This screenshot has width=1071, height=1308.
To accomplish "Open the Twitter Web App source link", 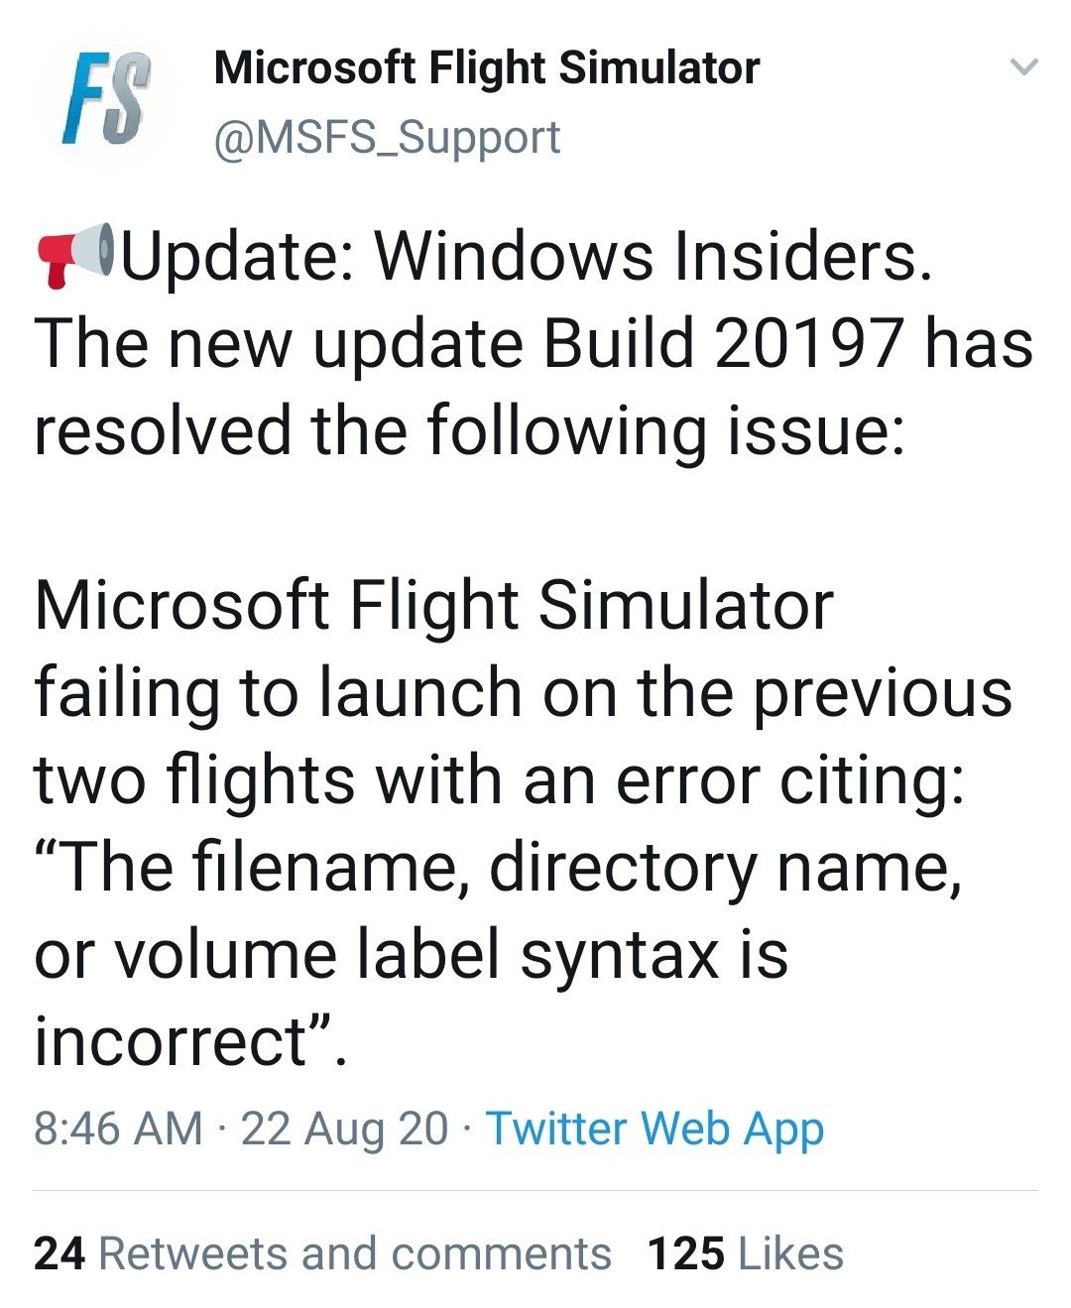I will 654,1129.
